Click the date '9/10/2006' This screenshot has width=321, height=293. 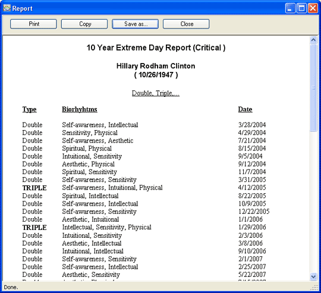pos(252,251)
